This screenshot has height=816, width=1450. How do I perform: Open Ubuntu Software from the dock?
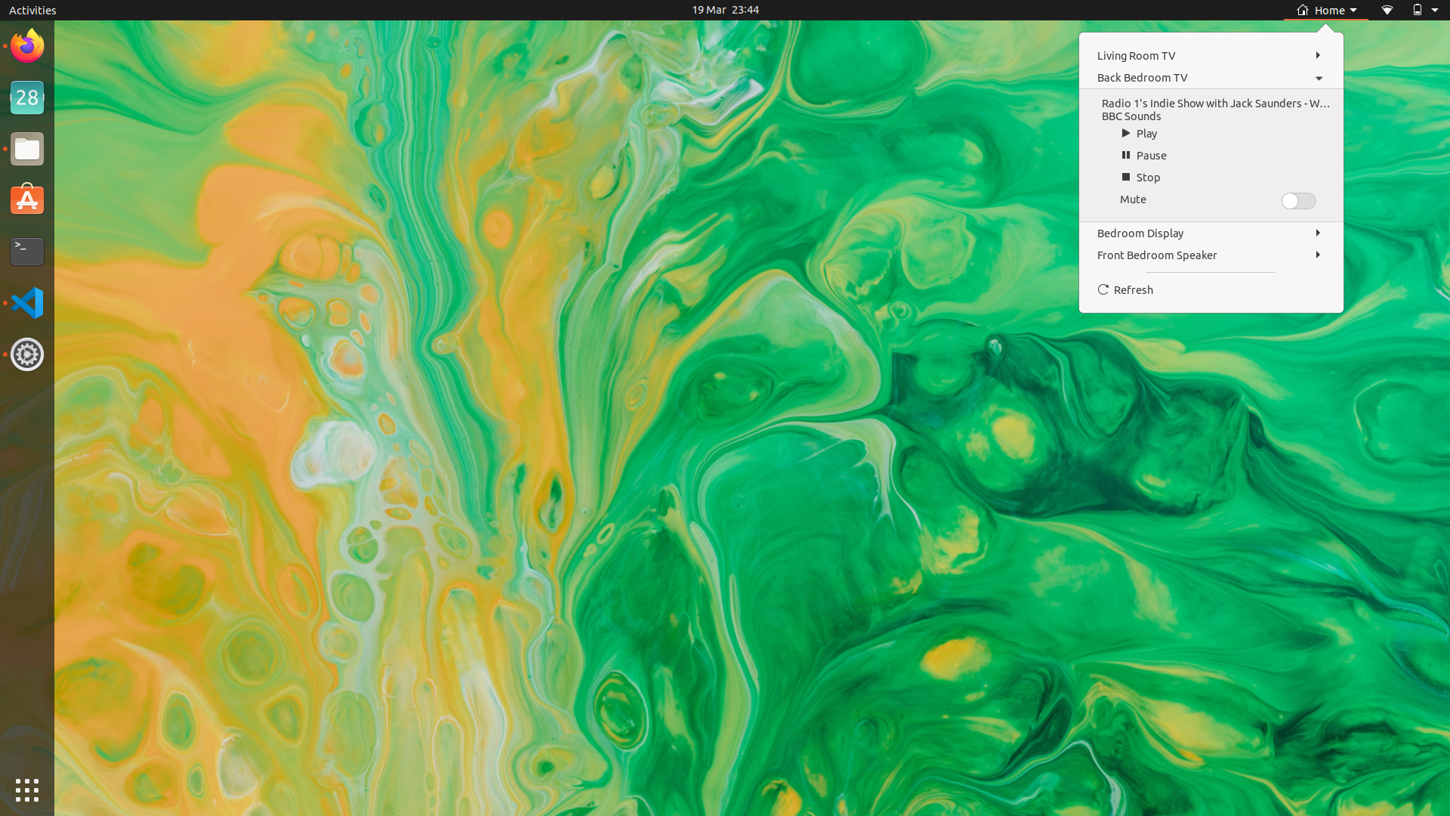click(27, 200)
